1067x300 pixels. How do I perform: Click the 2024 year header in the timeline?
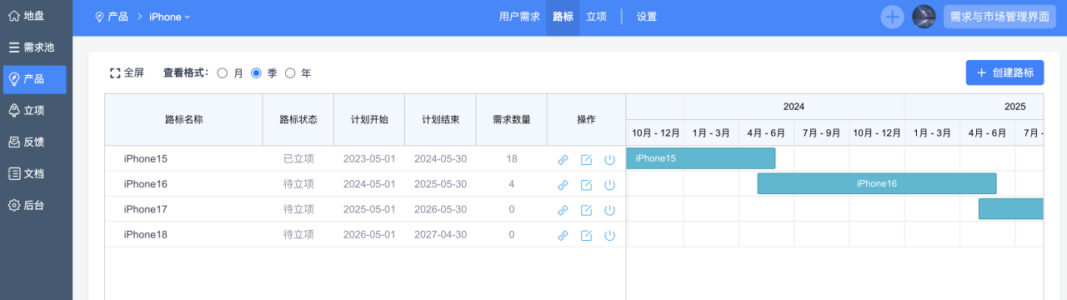pyautogui.click(x=794, y=107)
